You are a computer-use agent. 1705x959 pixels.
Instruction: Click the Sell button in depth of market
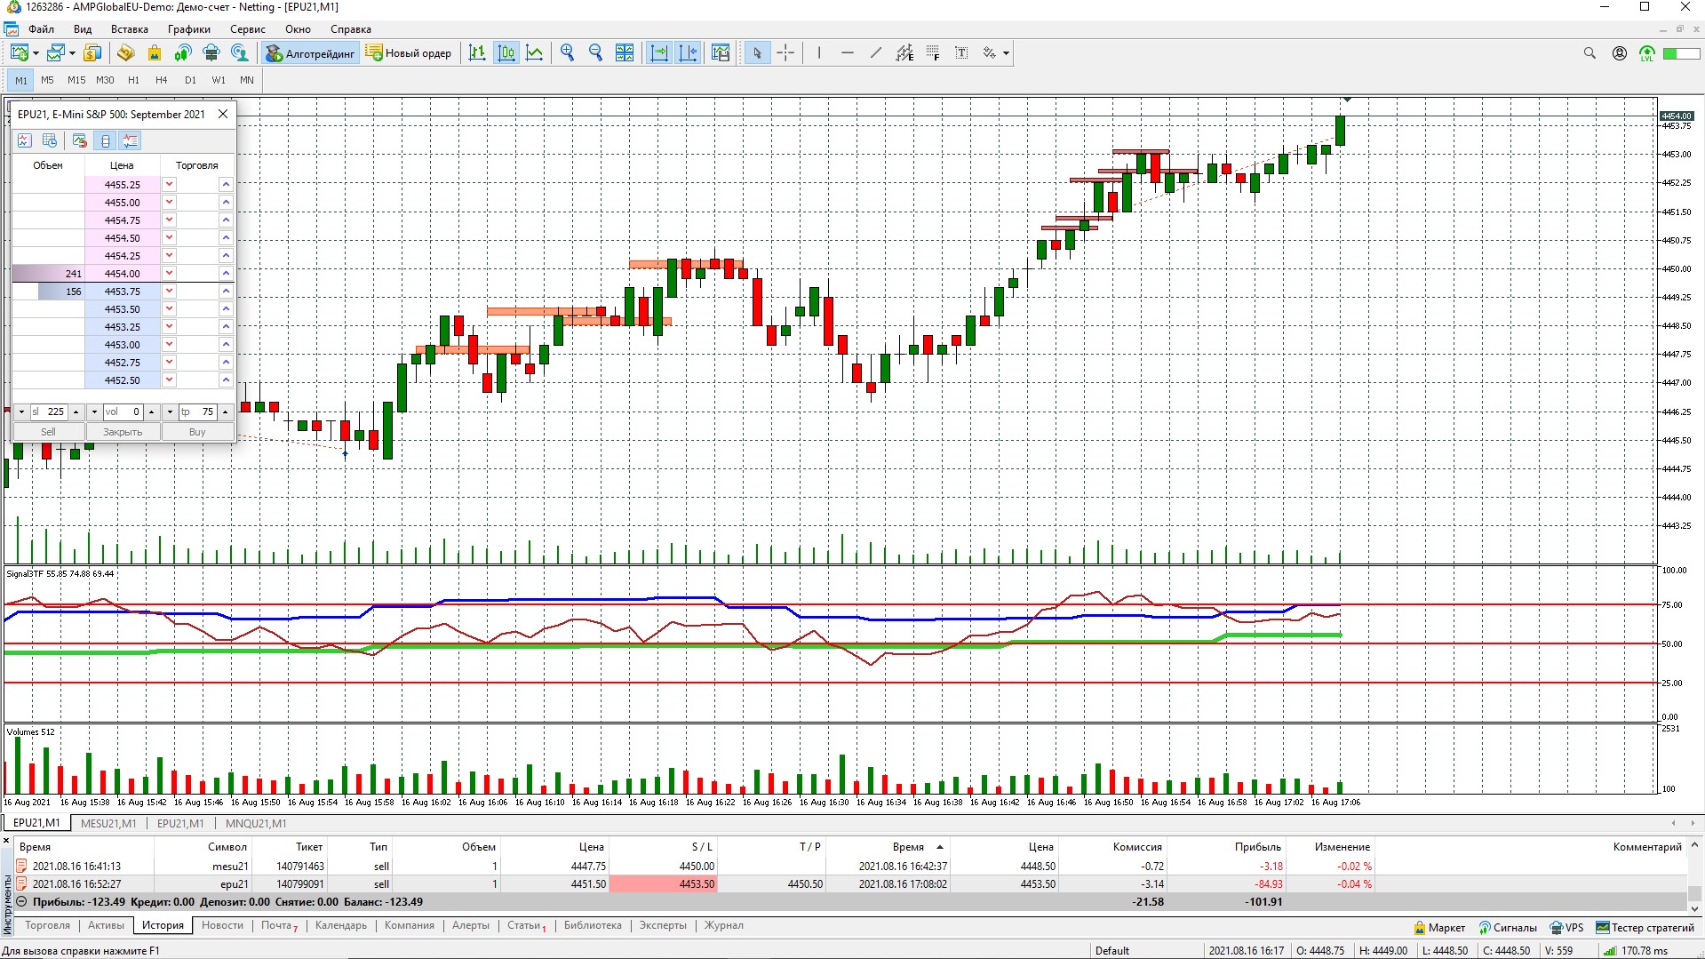click(48, 432)
